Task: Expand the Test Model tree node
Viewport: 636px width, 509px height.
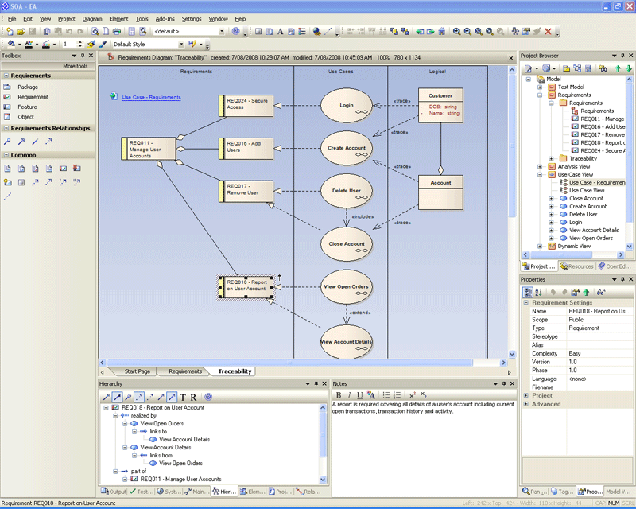Action: [x=541, y=87]
